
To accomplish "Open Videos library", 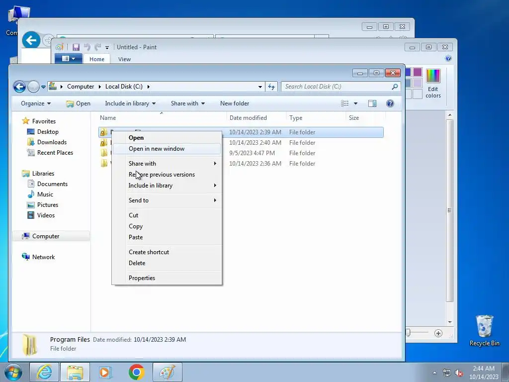I will (41, 215).
